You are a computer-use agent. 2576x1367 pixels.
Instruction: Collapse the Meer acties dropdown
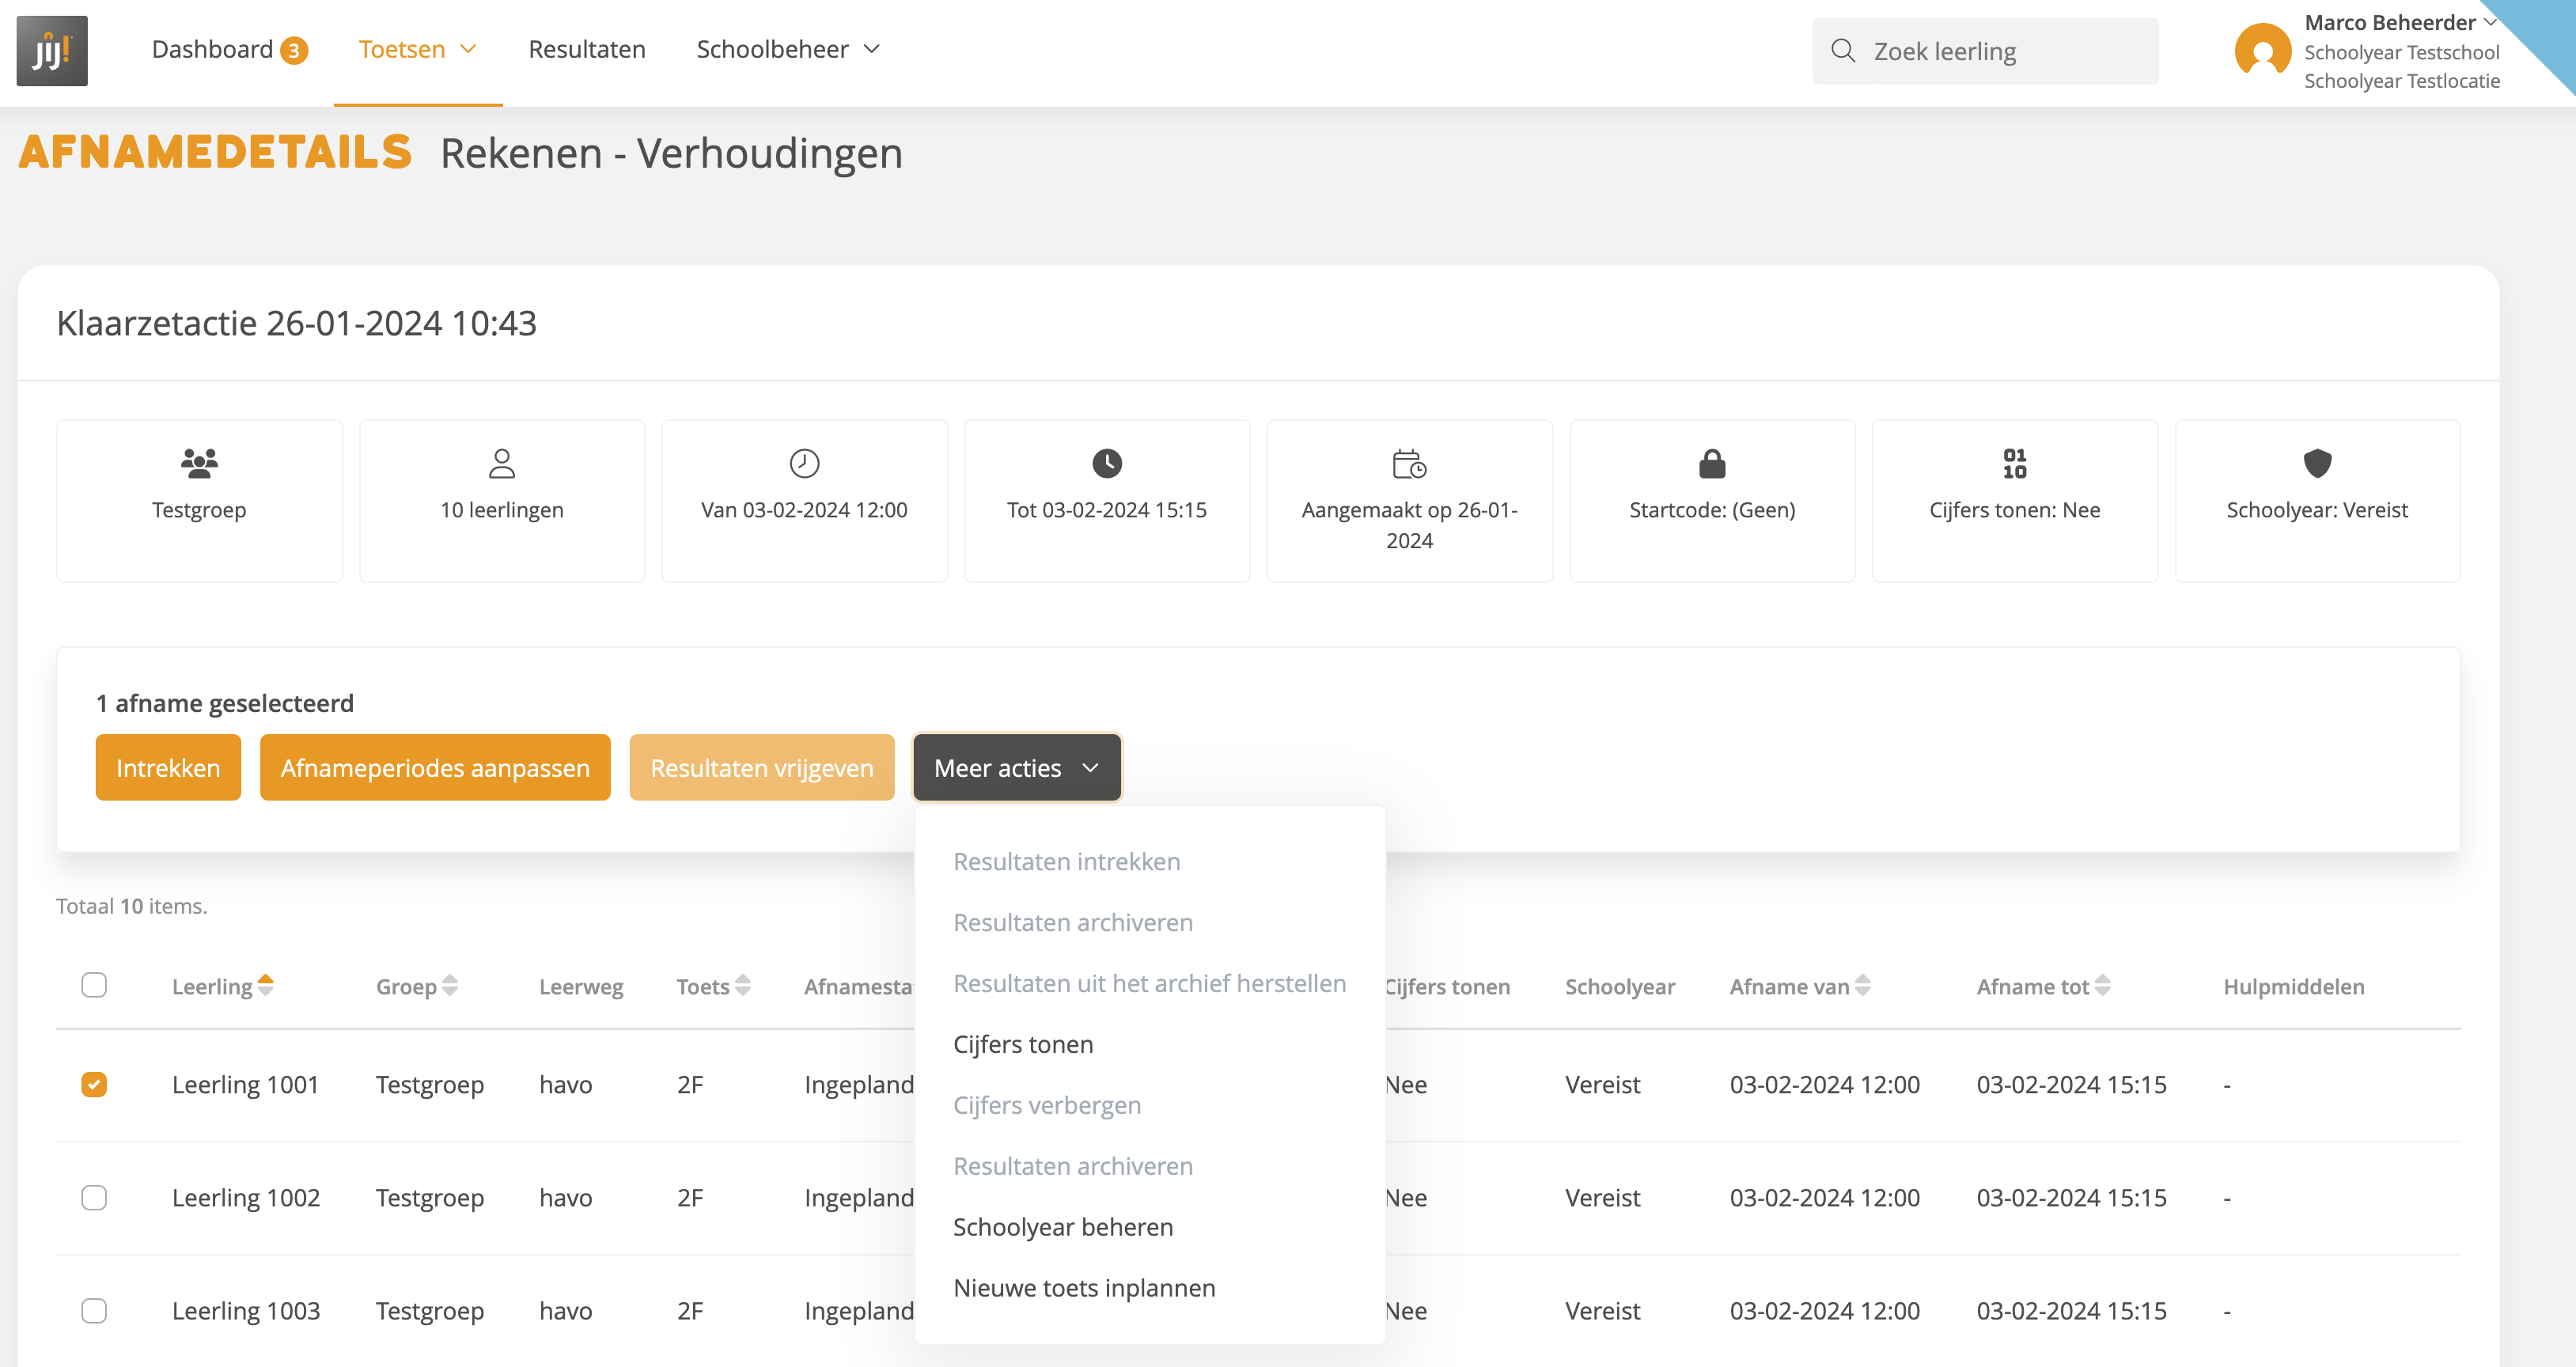(x=1017, y=767)
